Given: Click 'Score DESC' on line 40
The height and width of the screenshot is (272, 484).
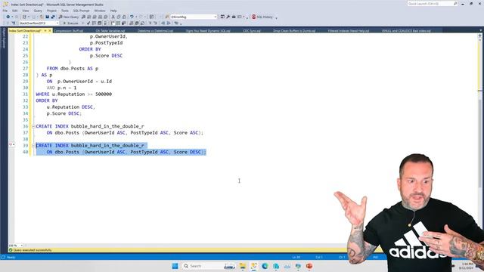Looking at the screenshot, I should point(187,152).
